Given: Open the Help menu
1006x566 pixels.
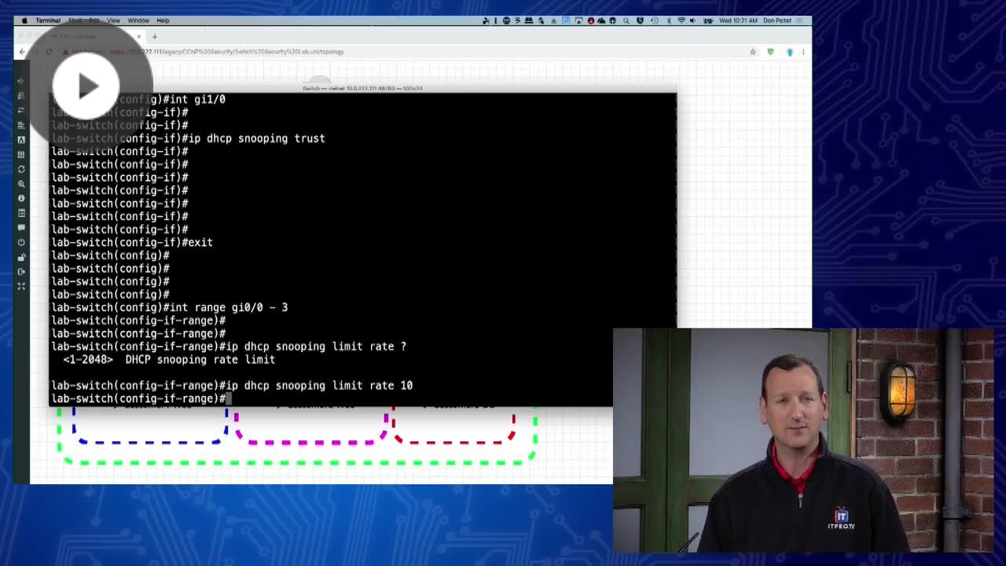Looking at the screenshot, I should click(x=163, y=20).
